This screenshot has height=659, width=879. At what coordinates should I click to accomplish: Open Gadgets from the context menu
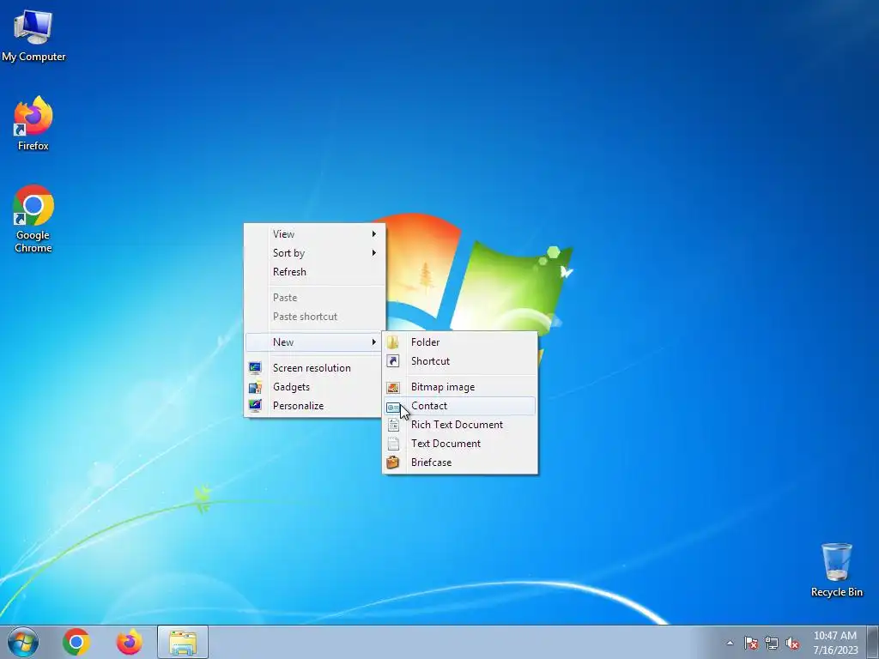pos(314,387)
